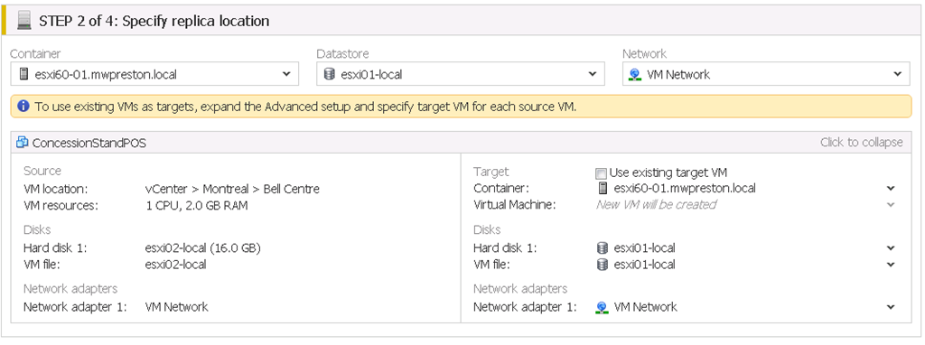Click the Click to collapse link
This screenshot has height=345, width=925.
point(861,142)
